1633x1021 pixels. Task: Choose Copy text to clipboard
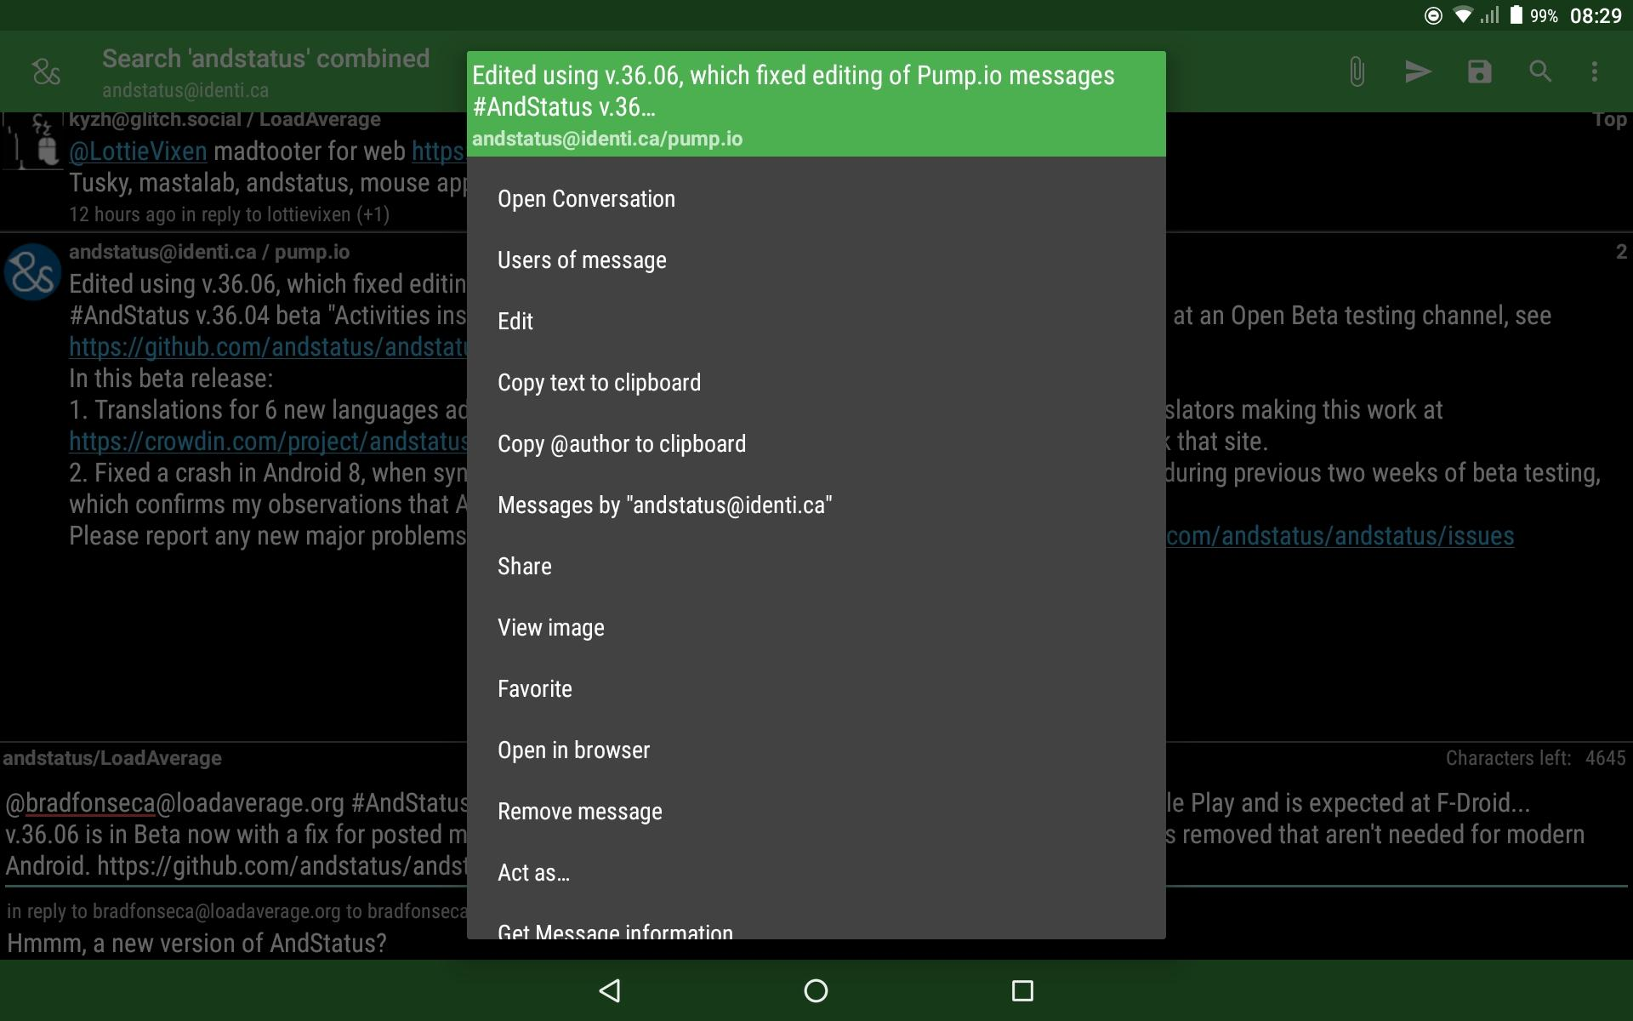[816, 383]
